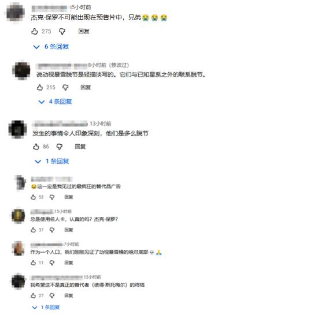Screen dimensions: 318x315
Task: Expand 1 条回复 under the 86-like comment
Action: tap(52, 161)
